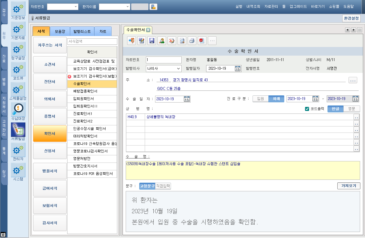Image resolution: width=365 pixels, height=238 pixels.
Task: Click the exit door icon in toolbar
Action: 131,41
